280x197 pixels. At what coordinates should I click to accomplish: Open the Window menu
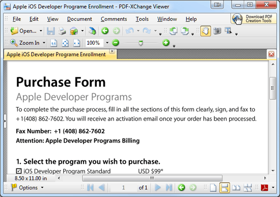click(167, 19)
